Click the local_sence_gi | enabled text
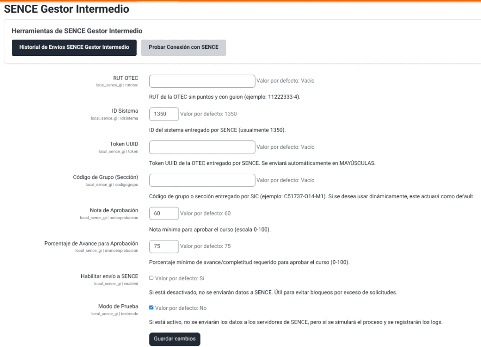The image size is (481, 347). pos(116,284)
